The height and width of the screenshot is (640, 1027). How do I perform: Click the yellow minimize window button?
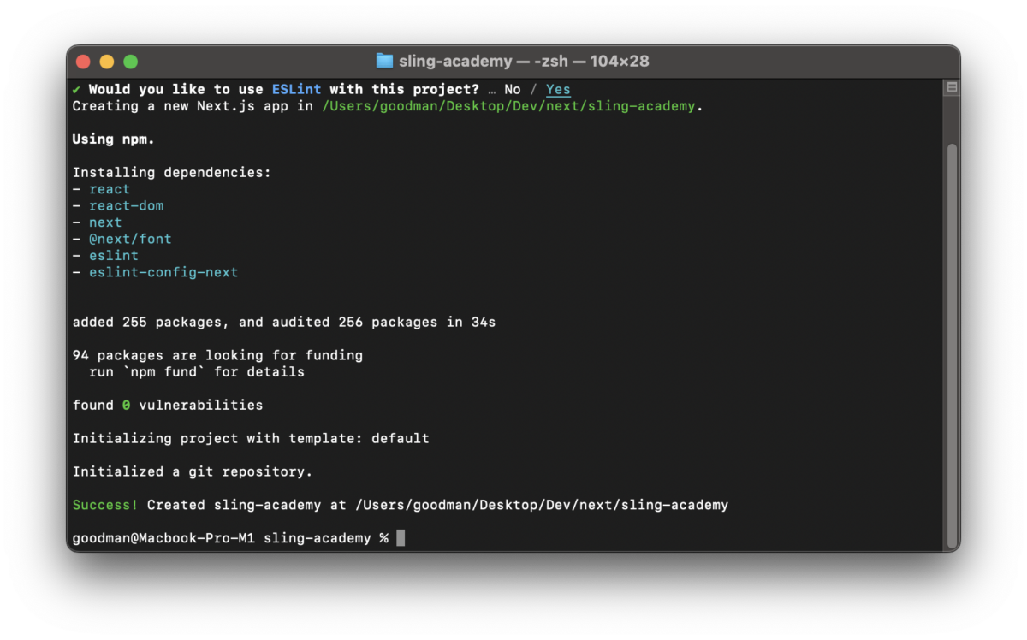point(107,62)
